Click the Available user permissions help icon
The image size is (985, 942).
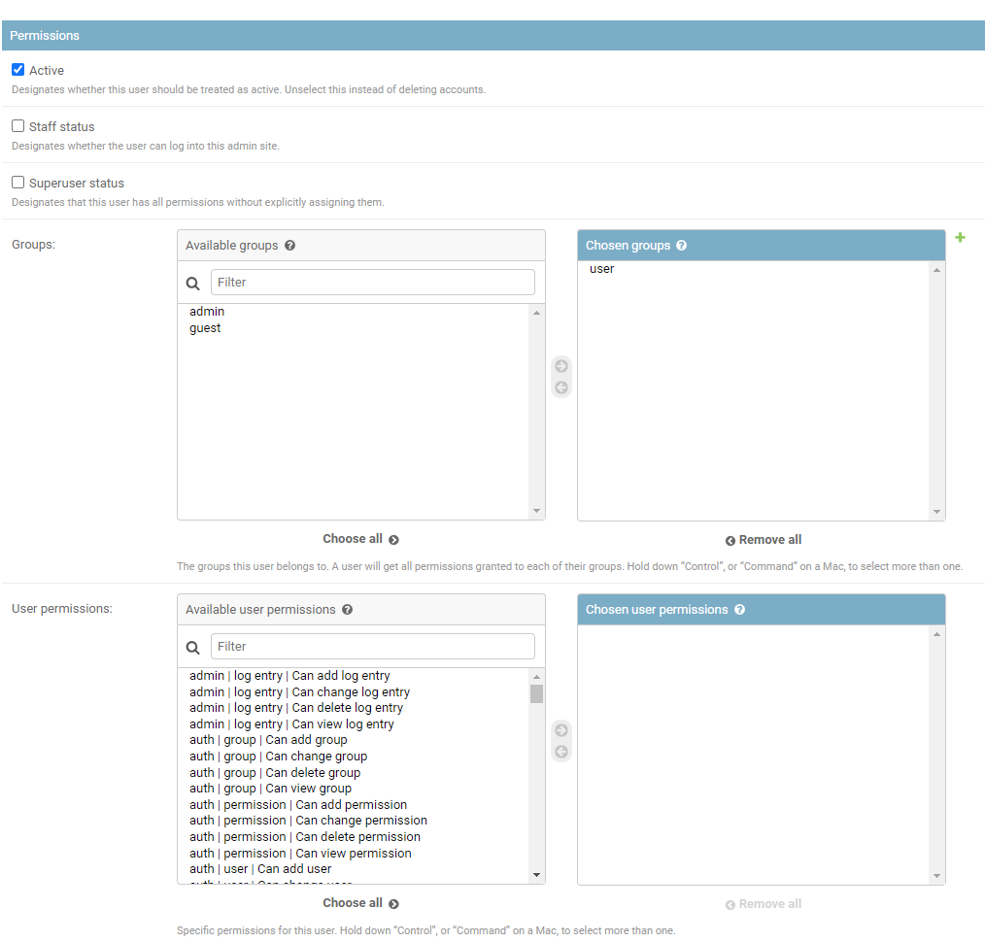point(348,610)
